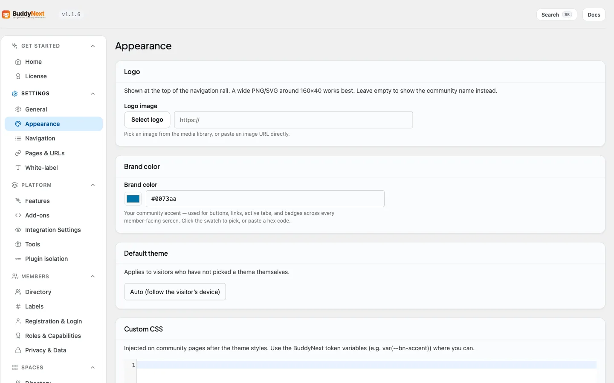Click the gear icon beside SETTINGS heading

click(14, 94)
